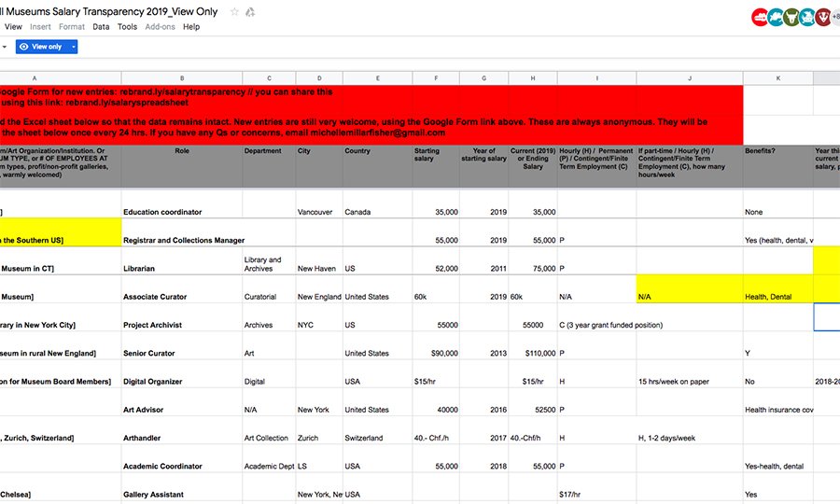Open the View menu
Screen dimensions: 840x504
pos(13,27)
